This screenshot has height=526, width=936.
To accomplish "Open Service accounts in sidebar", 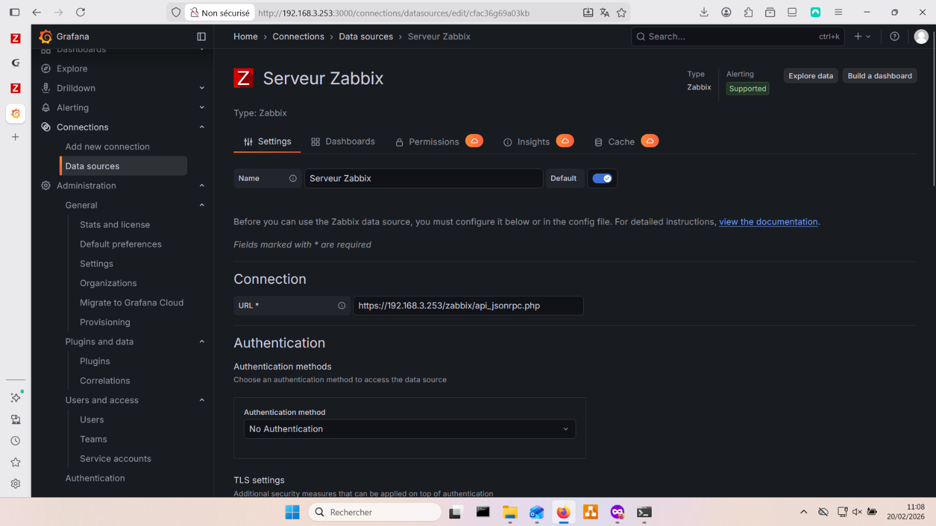I will [115, 459].
